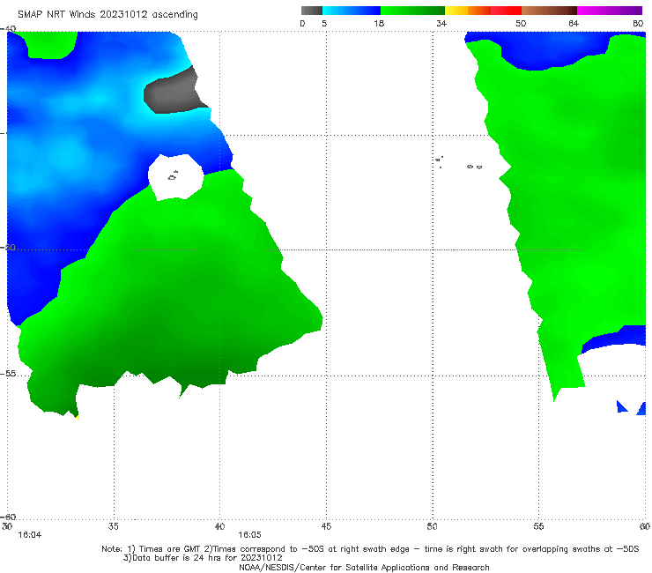Viewport: 652px width, 573px height.
Task: Click the longitude axis label "35"
Action: [114, 526]
